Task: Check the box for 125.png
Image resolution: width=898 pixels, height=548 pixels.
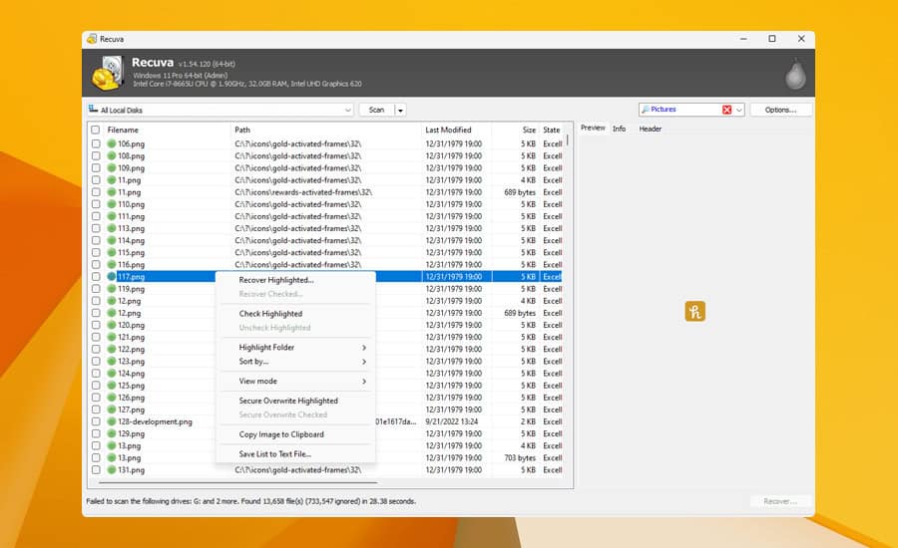Action: click(96, 386)
